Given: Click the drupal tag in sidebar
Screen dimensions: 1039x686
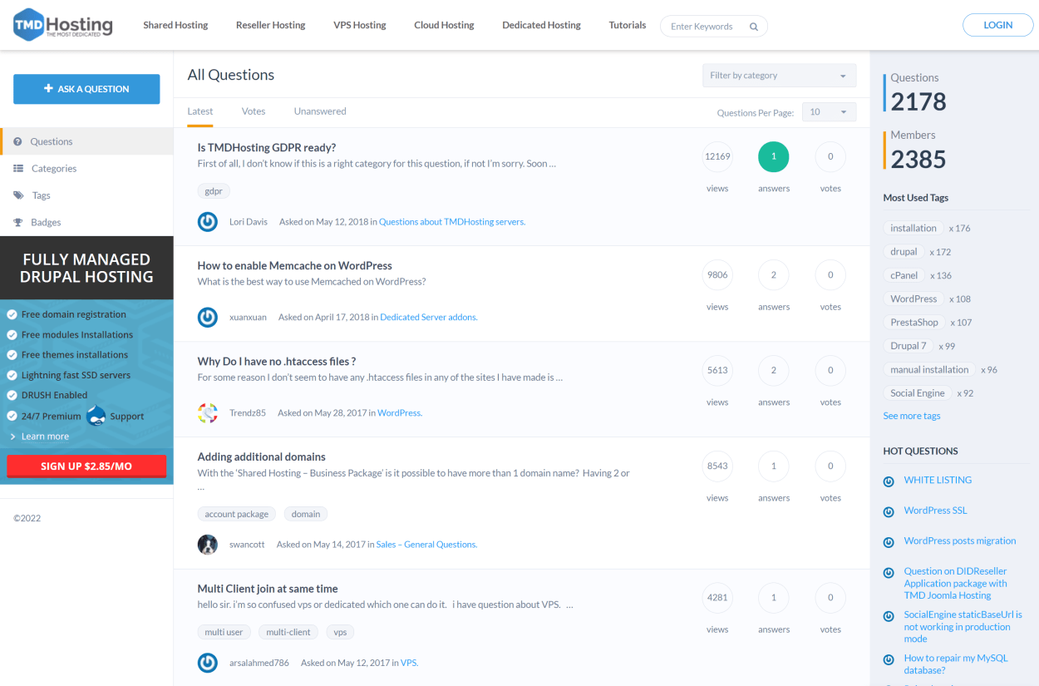Looking at the screenshot, I should (904, 251).
